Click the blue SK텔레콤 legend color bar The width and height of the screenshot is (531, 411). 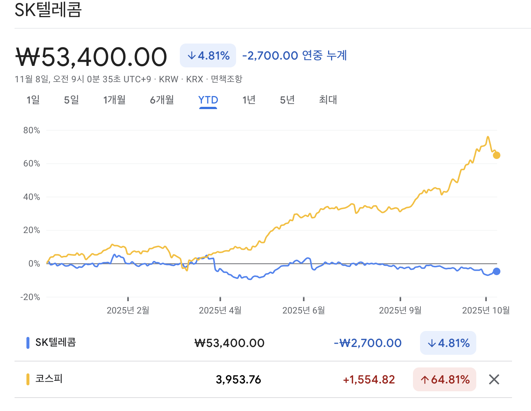(28, 342)
